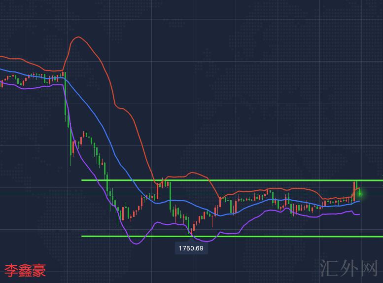
Task: Click the red 李鑫豪 watermark text
Action: tap(25, 270)
